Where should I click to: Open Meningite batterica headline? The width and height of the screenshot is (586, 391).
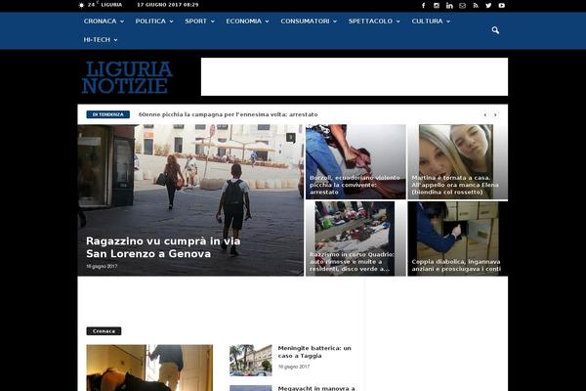click(x=314, y=352)
